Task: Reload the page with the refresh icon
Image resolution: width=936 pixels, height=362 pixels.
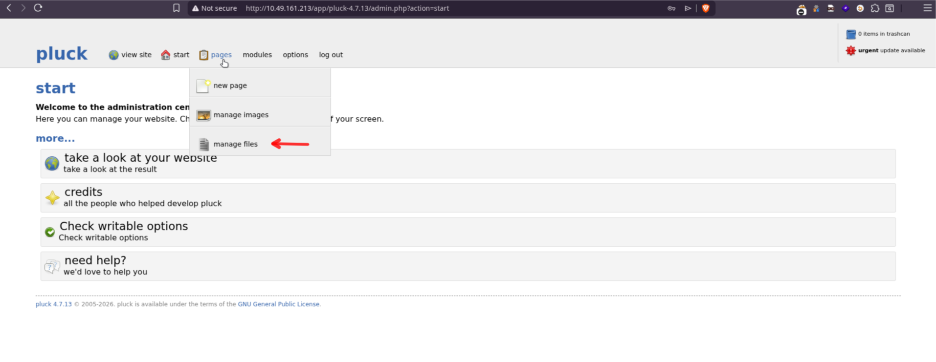Action: pyautogui.click(x=38, y=8)
